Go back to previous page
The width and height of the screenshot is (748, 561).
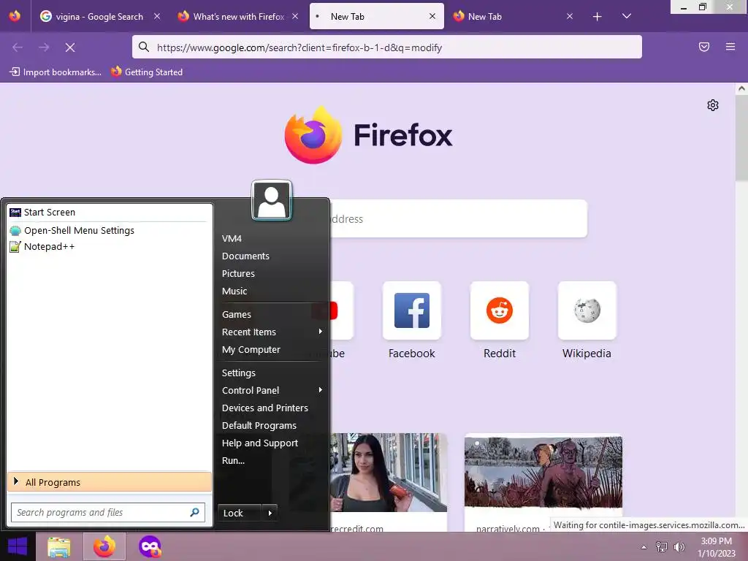pyautogui.click(x=18, y=47)
